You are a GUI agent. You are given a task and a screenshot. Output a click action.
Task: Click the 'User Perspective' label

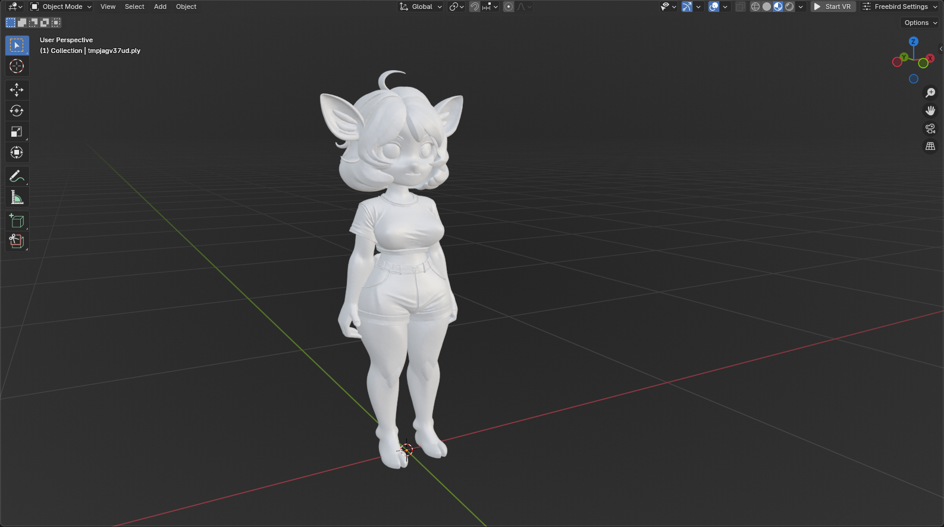click(x=66, y=40)
